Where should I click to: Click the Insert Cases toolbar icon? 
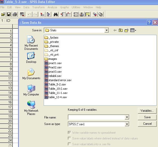[63, 15]
